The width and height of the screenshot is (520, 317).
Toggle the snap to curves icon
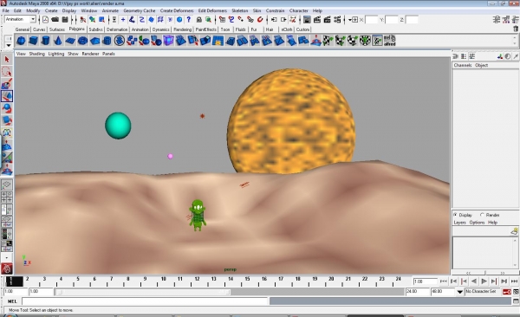click(x=231, y=20)
